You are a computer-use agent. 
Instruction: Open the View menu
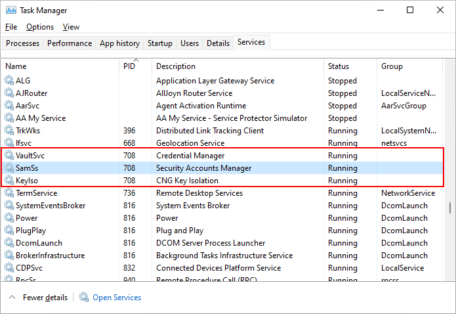71,27
